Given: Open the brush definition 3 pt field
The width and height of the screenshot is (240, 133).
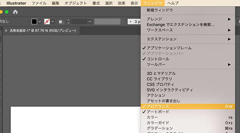Looking at the screenshot, I should (134, 22).
